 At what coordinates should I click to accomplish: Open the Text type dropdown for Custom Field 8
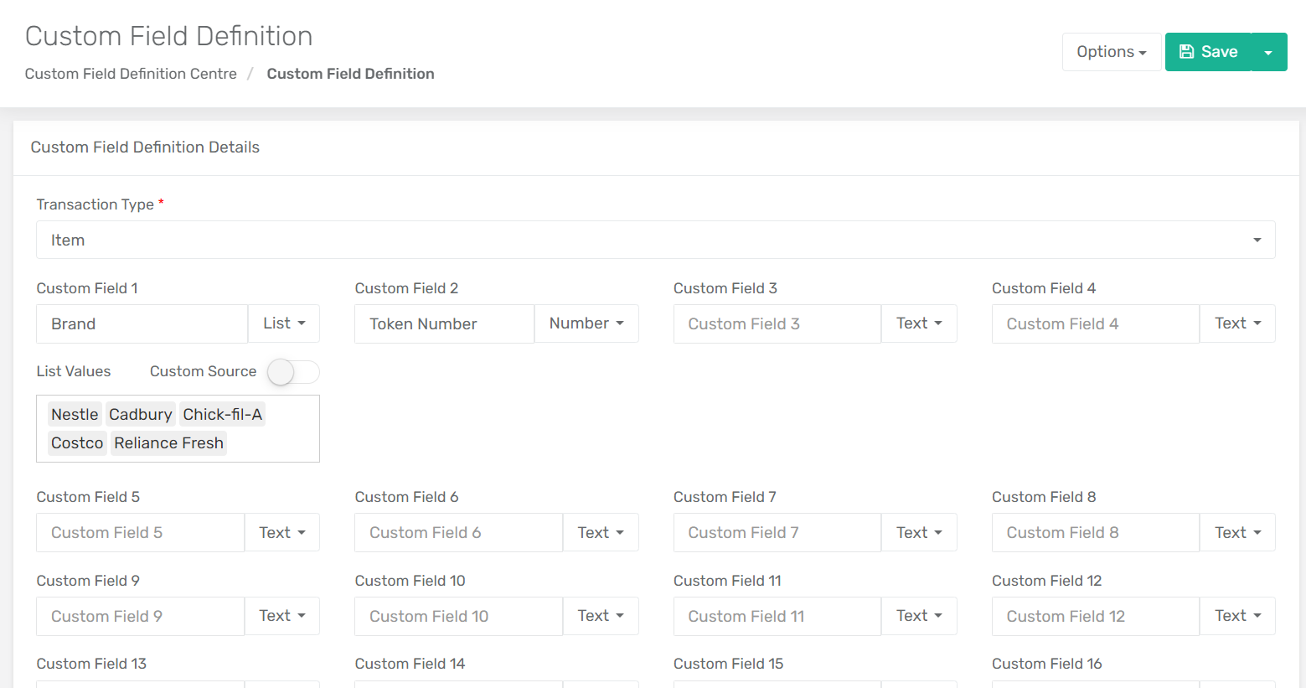[x=1236, y=533]
